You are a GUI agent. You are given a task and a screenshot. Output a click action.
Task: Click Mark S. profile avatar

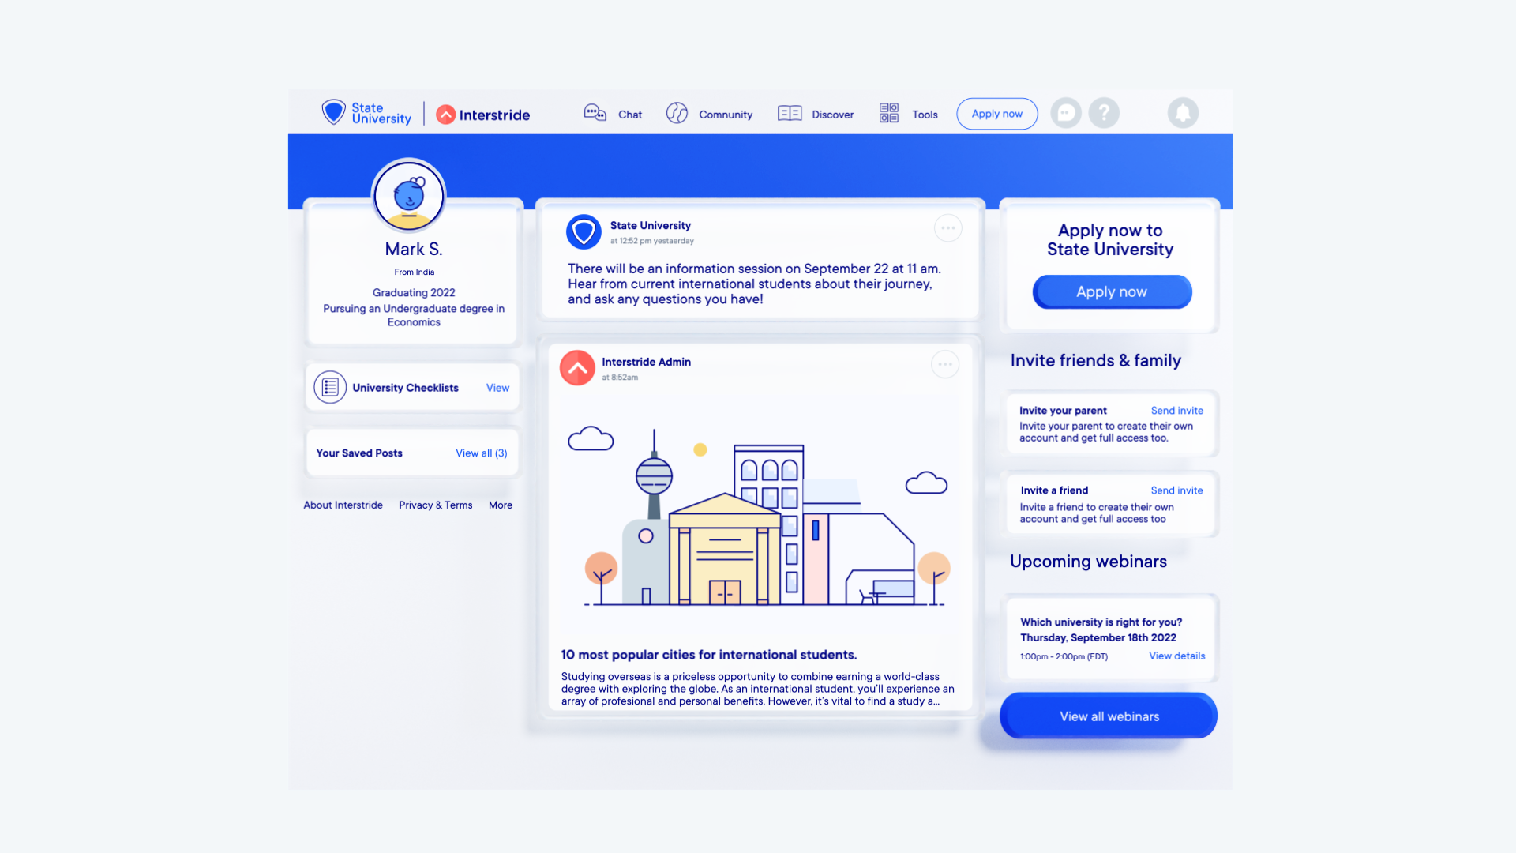point(409,195)
